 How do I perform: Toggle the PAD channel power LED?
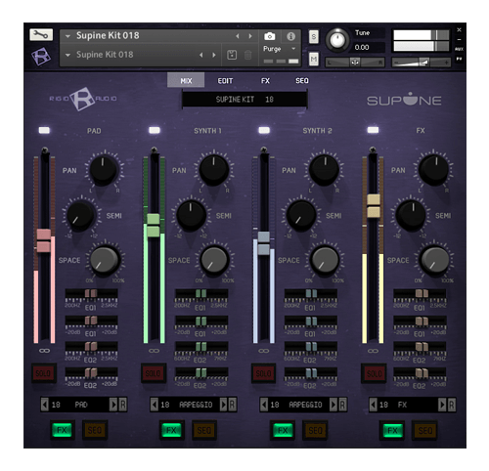[44, 130]
